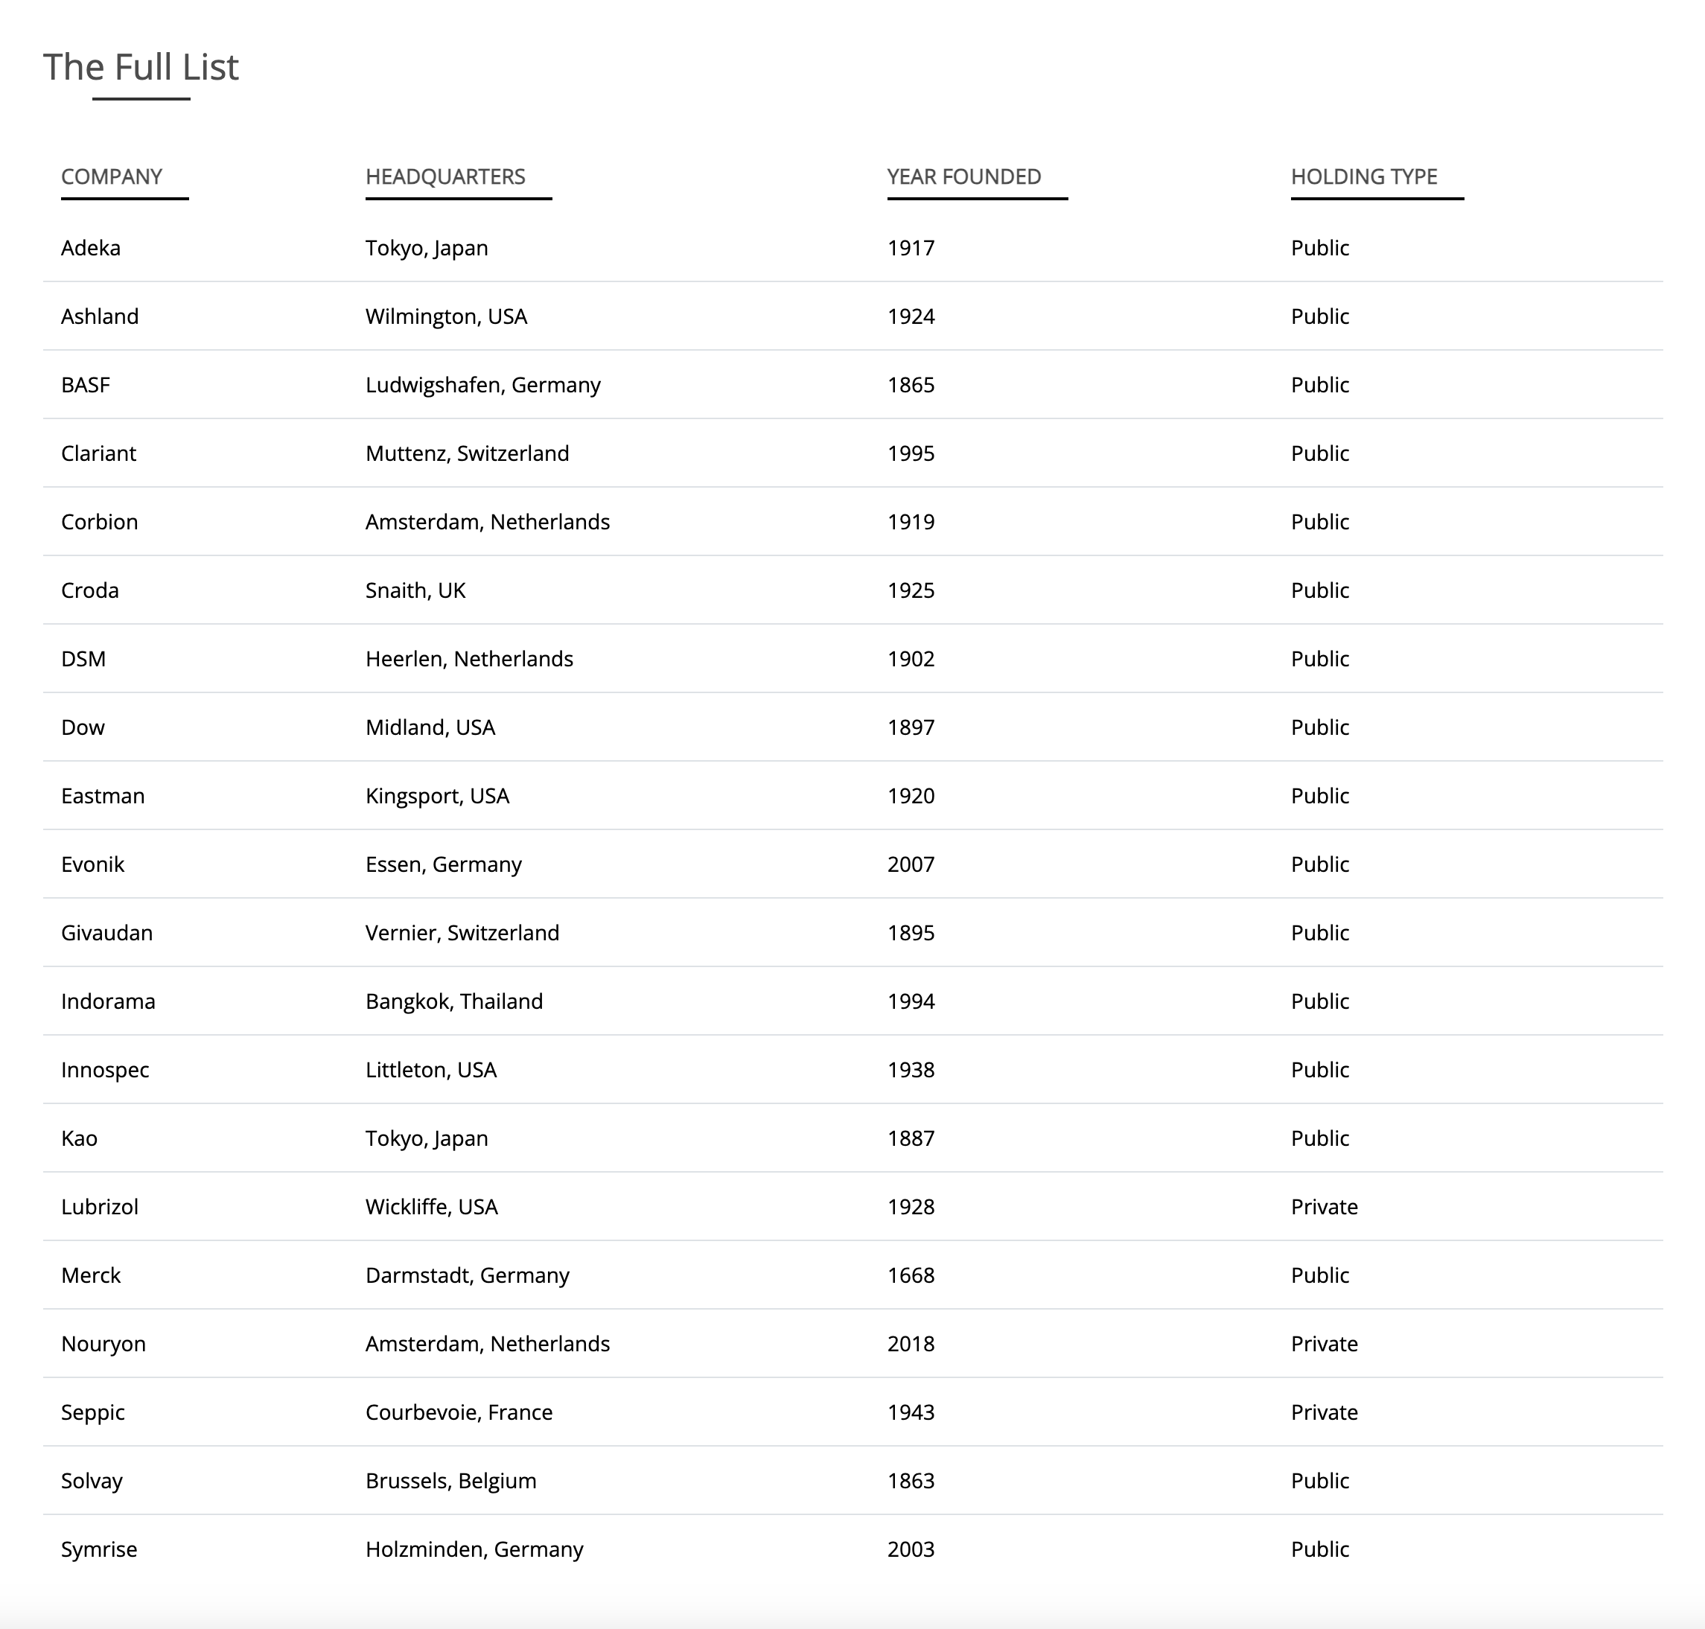Select Ludwigshafen, Germany headquarters cell
This screenshot has width=1705, height=1629.
(483, 385)
